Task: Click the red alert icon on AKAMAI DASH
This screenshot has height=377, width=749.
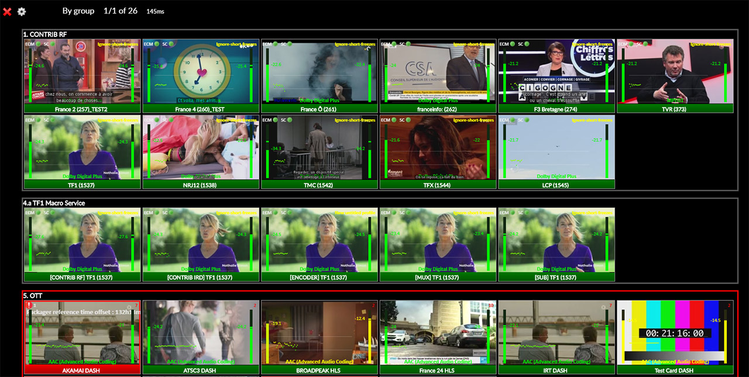Action: (x=29, y=305)
